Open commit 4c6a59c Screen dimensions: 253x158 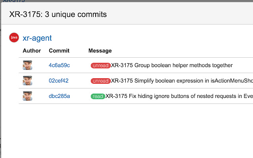pos(59,65)
